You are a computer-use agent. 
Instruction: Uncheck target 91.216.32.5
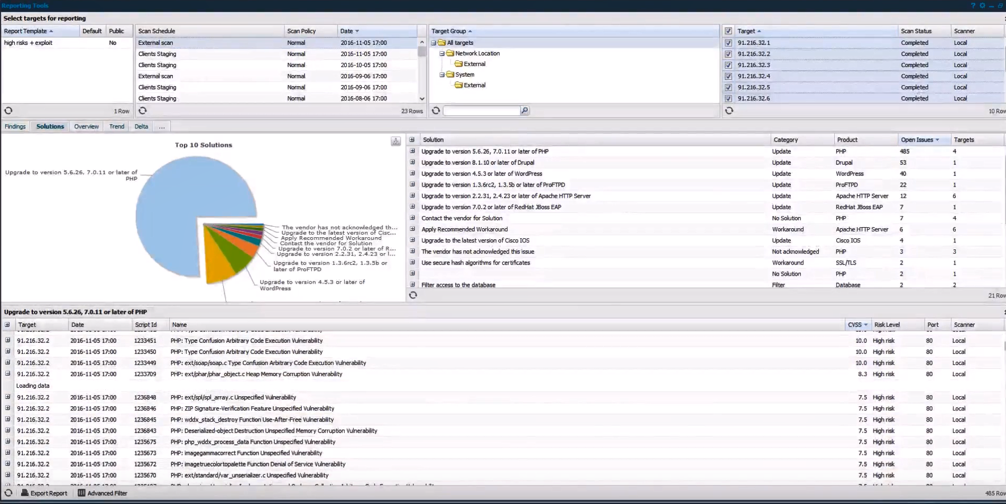[728, 87]
